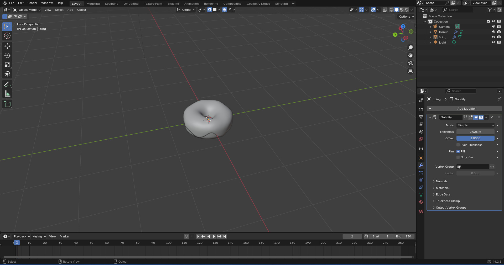Viewport: 504px width, 265px height.
Task: Open the Keying popover in timeline
Action: point(39,236)
